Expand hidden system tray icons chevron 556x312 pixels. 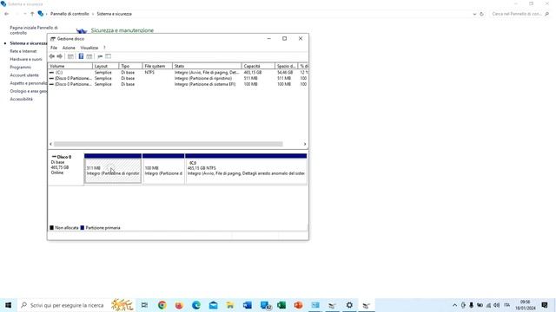[x=454, y=305]
